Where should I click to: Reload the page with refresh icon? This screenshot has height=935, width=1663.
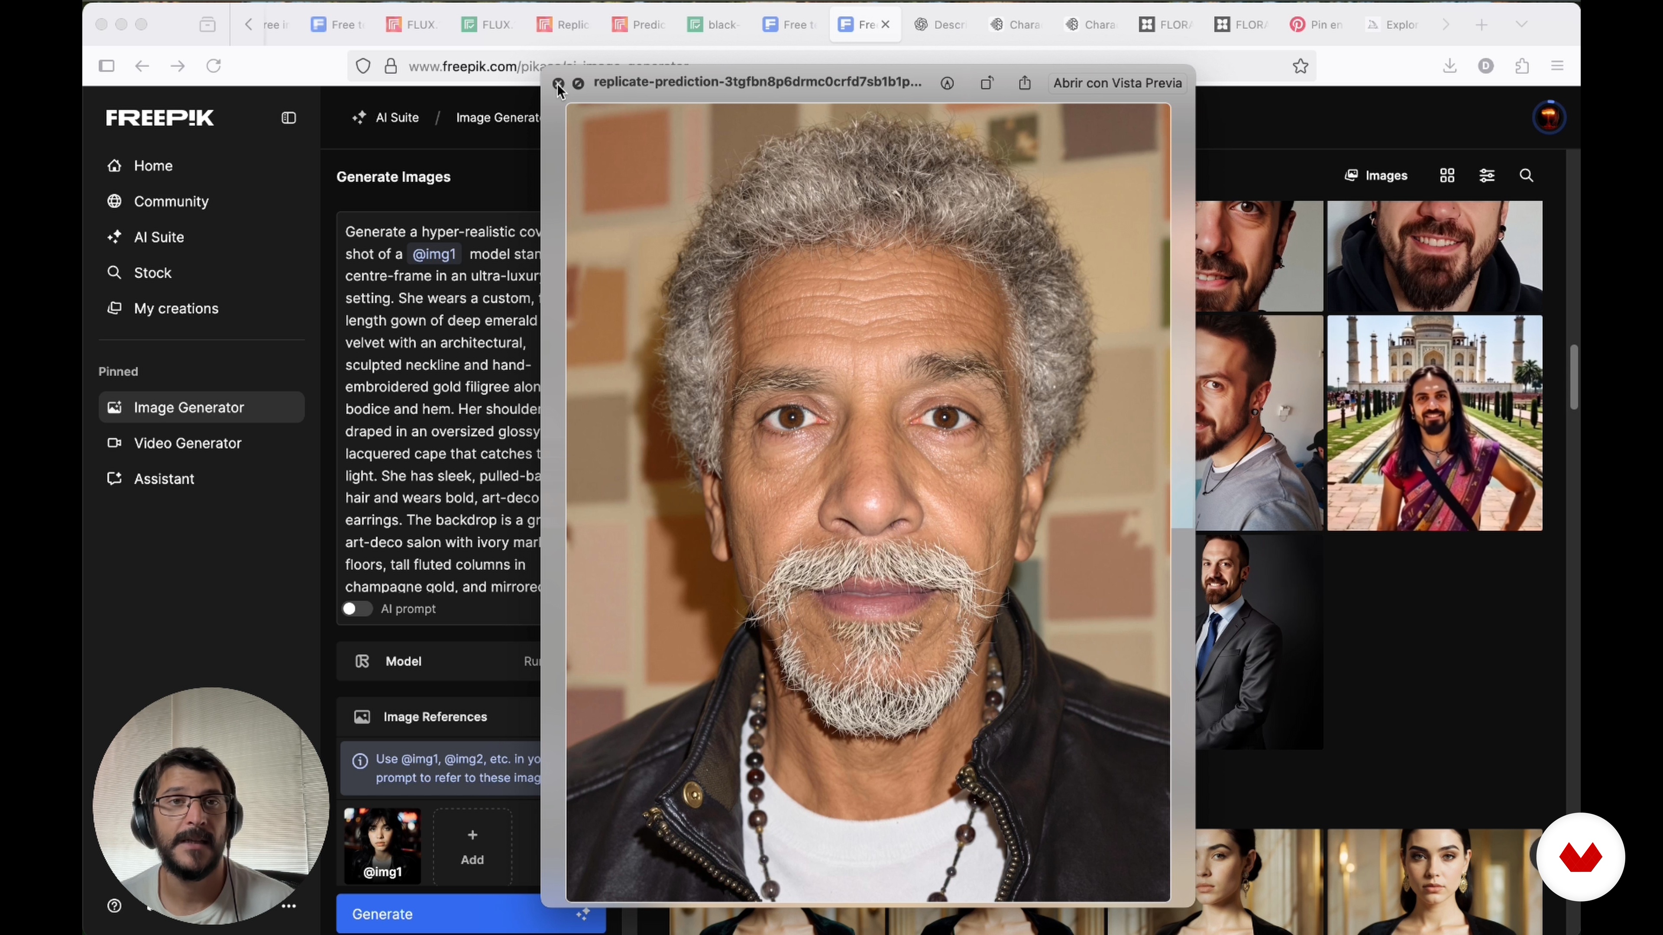pyautogui.click(x=214, y=66)
